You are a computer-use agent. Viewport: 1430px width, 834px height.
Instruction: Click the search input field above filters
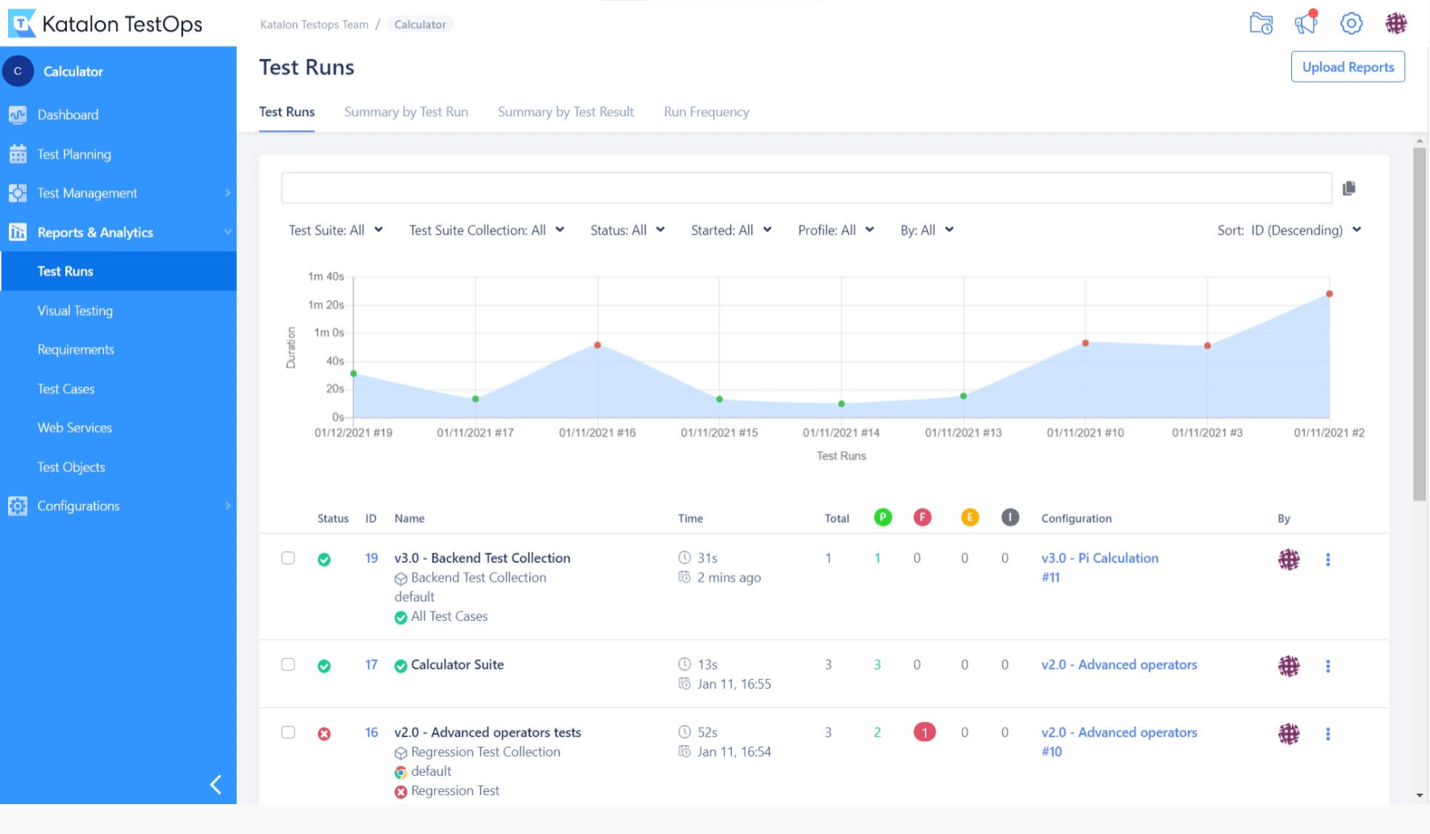(806, 188)
